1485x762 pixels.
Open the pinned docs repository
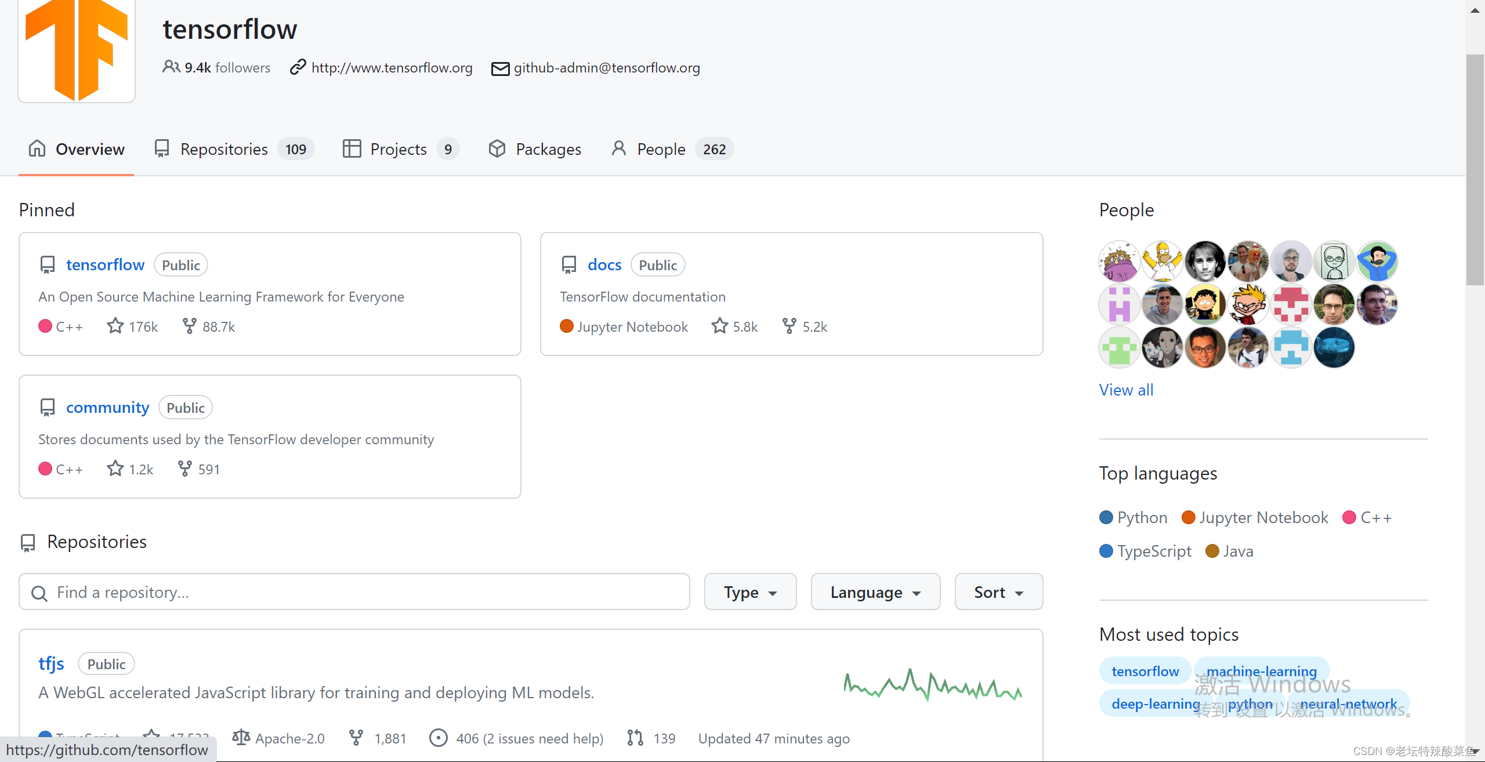(x=604, y=265)
